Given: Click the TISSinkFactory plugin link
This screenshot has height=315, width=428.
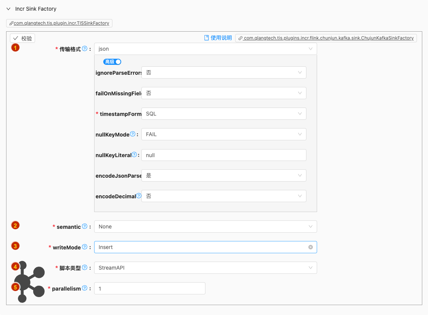Looking at the screenshot, I should click(x=59, y=23).
